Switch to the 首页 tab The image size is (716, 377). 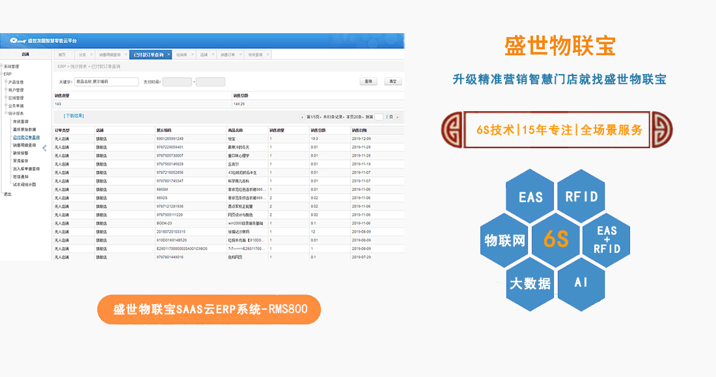point(62,55)
